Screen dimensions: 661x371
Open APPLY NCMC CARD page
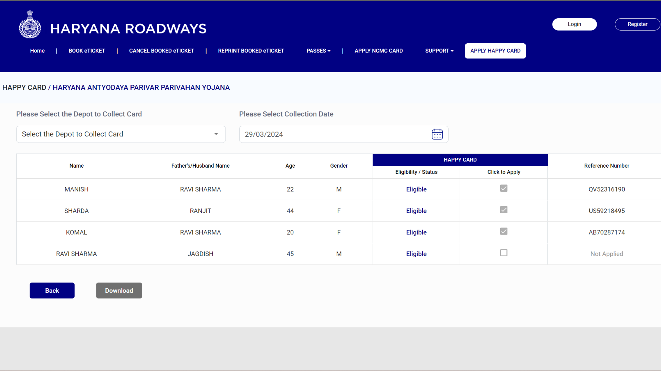pos(379,51)
